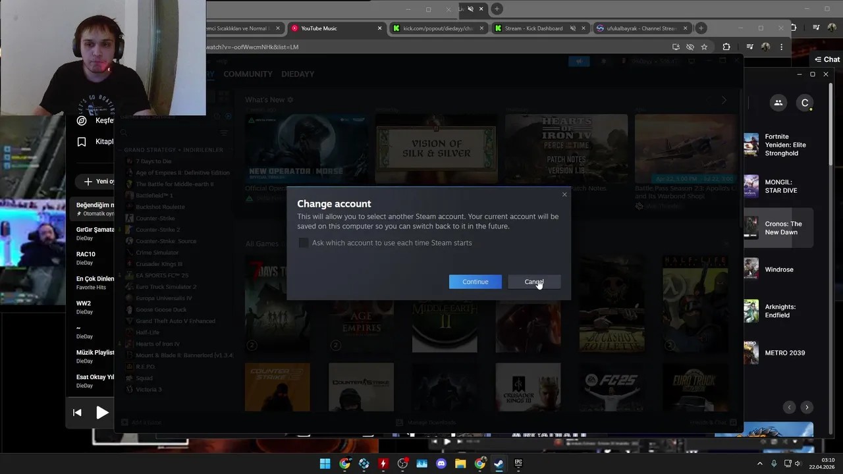Click the URL in the address bar
The image size is (843, 474).
252,47
